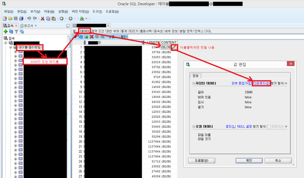Collapse the 저장된 데이터 section
304x178 pixels.
[x=193, y=83]
